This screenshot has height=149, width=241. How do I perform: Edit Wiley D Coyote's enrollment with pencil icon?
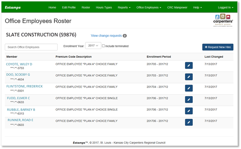point(189,66)
